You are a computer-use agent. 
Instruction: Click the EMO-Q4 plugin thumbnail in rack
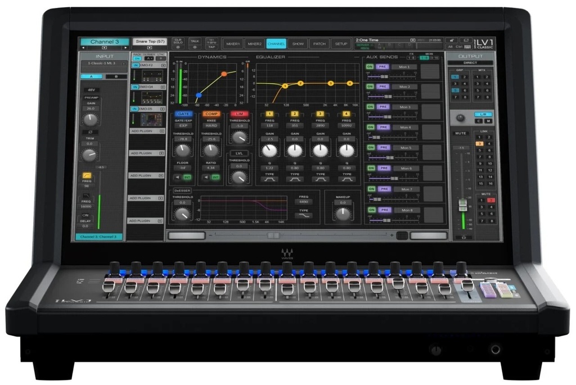[152, 98]
